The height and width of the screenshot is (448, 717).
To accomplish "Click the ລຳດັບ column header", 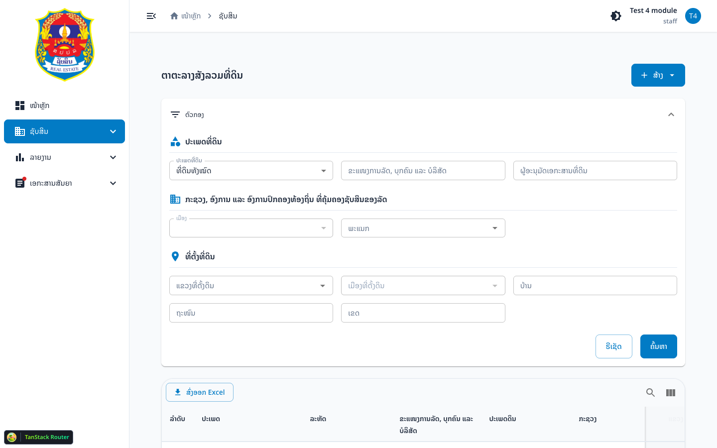I will click(x=177, y=419).
